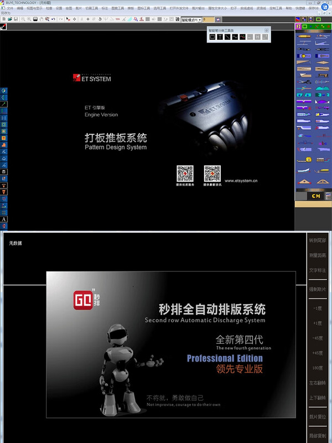
Task: Select the red zigzag tool in smart pen toolbar
Action: (242, 37)
